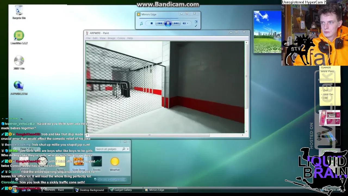Open the Edit menu in Paint
Viewport: 348px width, 196px height.
95,38
